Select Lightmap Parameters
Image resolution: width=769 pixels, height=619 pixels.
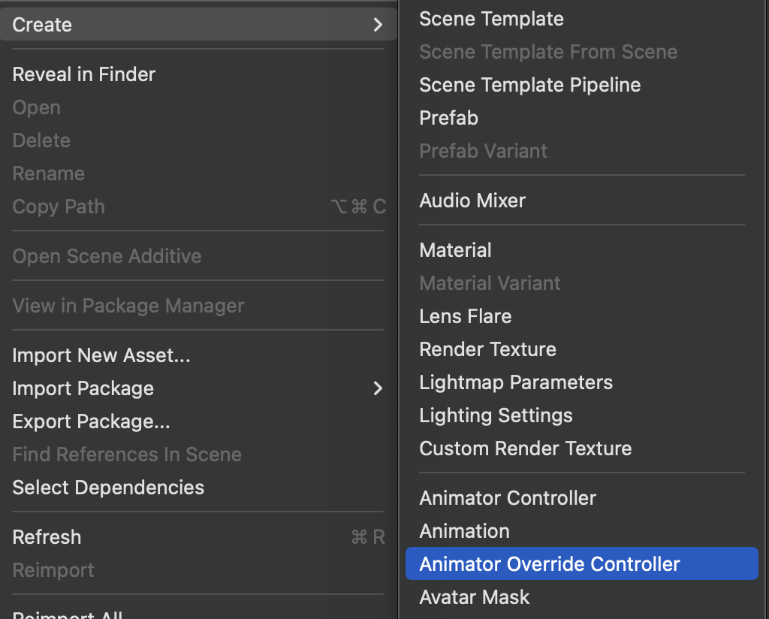click(516, 382)
